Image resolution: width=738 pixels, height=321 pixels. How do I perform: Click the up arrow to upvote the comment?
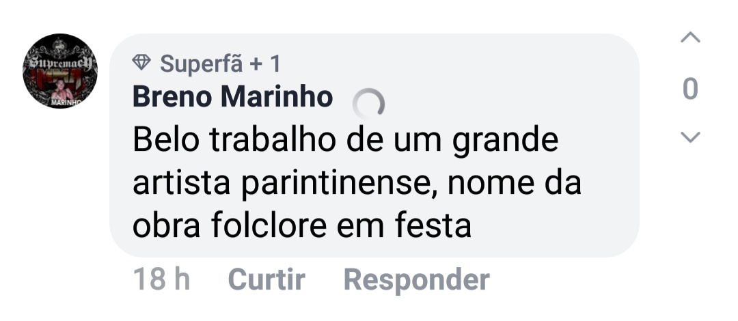point(691,38)
